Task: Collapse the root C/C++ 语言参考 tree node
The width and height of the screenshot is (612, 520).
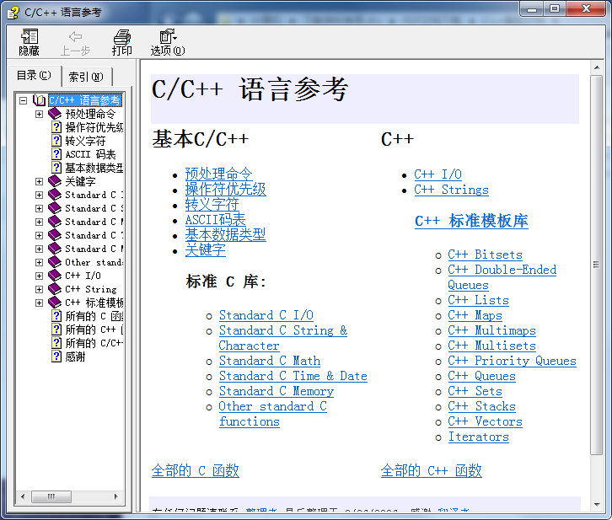Action: [x=24, y=100]
